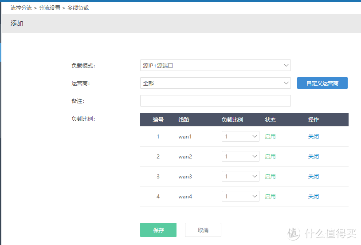Focus the 备注 input field
The height and width of the screenshot is (245, 361).
[x=215, y=101]
